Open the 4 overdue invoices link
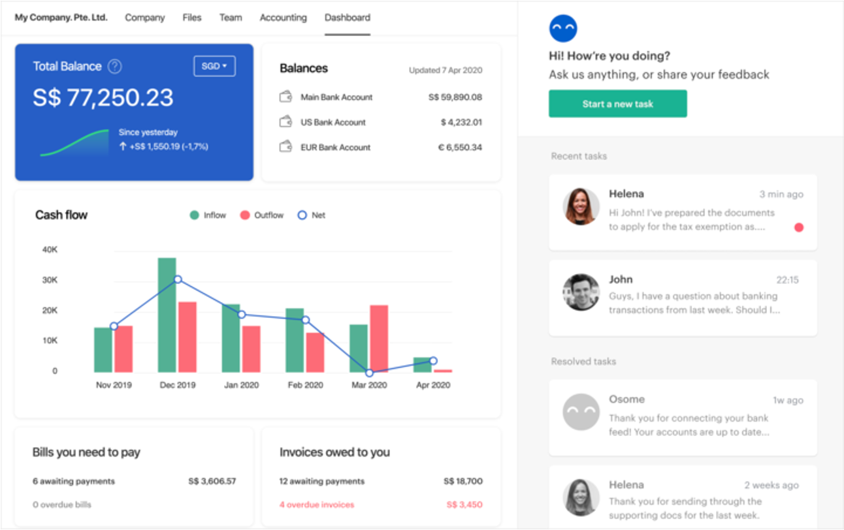Image resolution: width=844 pixels, height=530 pixels. tap(317, 505)
